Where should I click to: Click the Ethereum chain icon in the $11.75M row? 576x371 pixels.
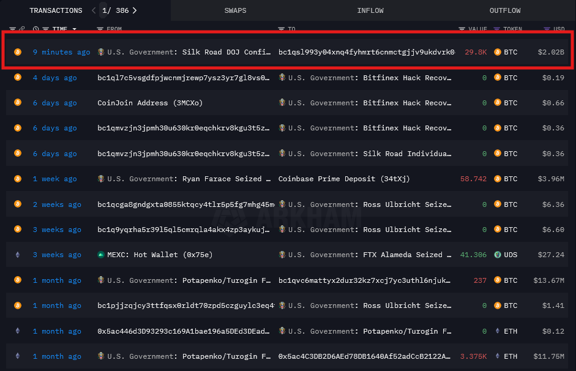pos(18,356)
